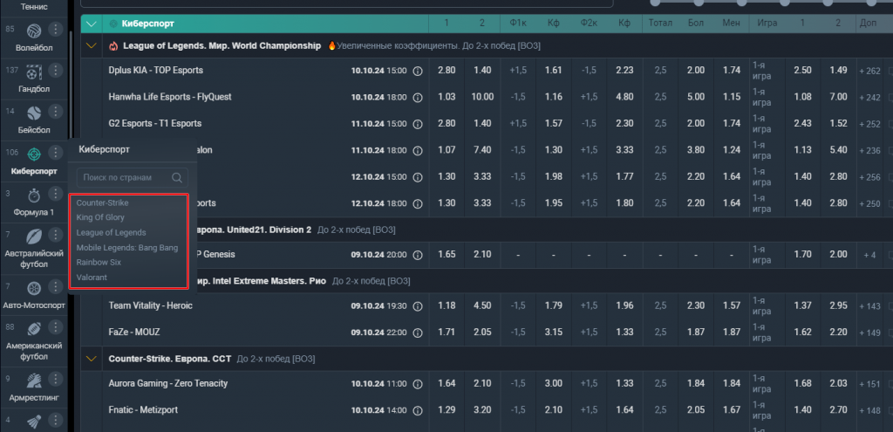Select Valorant in submenu
This screenshot has height=432, width=893.
pyautogui.click(x=92, y=278)
